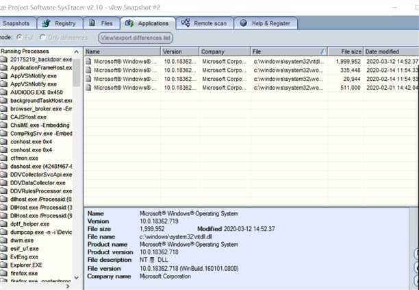Click folder icon for ApplicationFrameHost.exe
Image resolution: width=419 pixels, height=290 pixels.
point(3,67)
